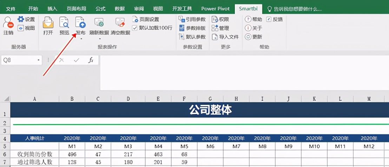Screen dimensions: 389x167
Task: Click the 默认参数 icon
Action: coord(182,37)
